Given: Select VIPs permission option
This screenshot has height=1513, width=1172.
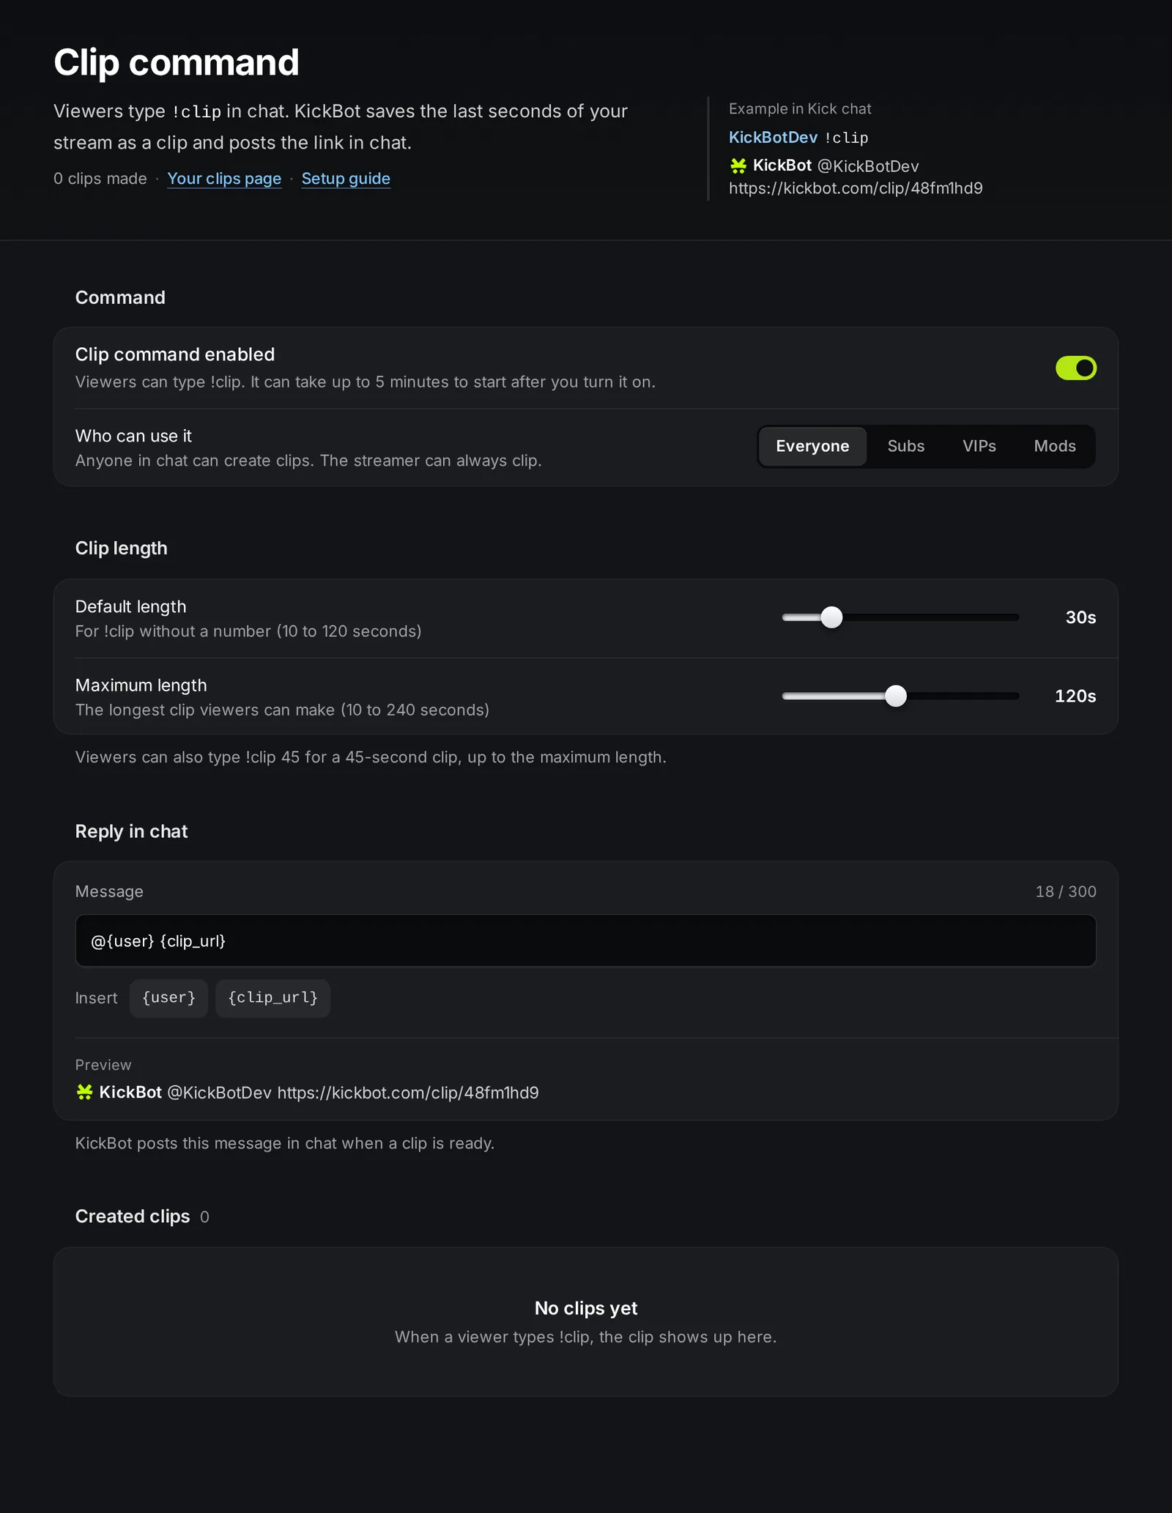Looking at the screenshot, I should 979,446.
